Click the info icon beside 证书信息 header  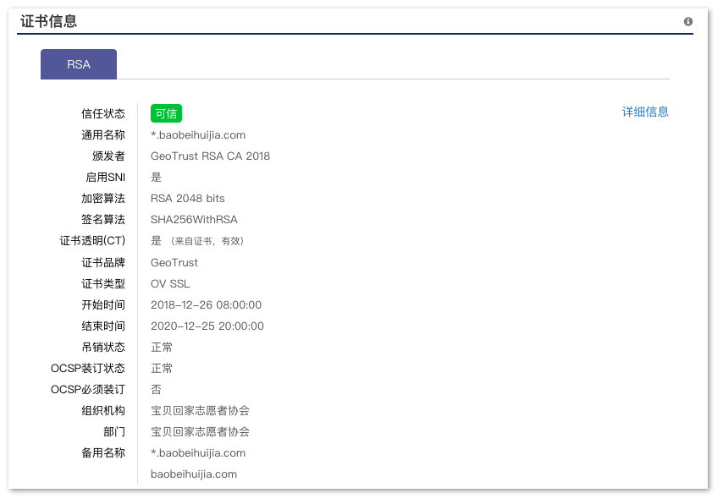[688, 22]
